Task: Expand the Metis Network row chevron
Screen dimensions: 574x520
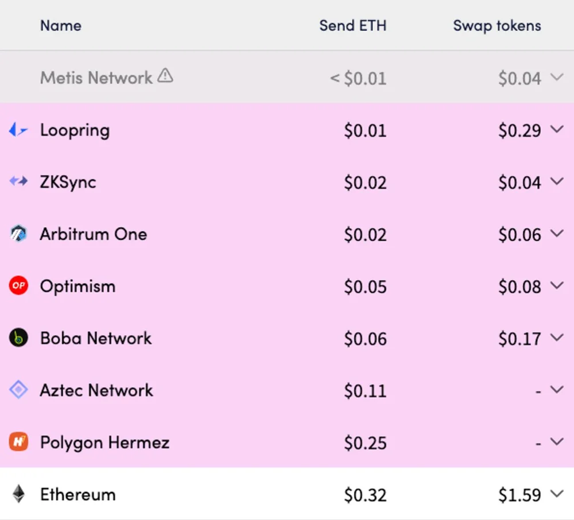Action: (x=557, y=77)
